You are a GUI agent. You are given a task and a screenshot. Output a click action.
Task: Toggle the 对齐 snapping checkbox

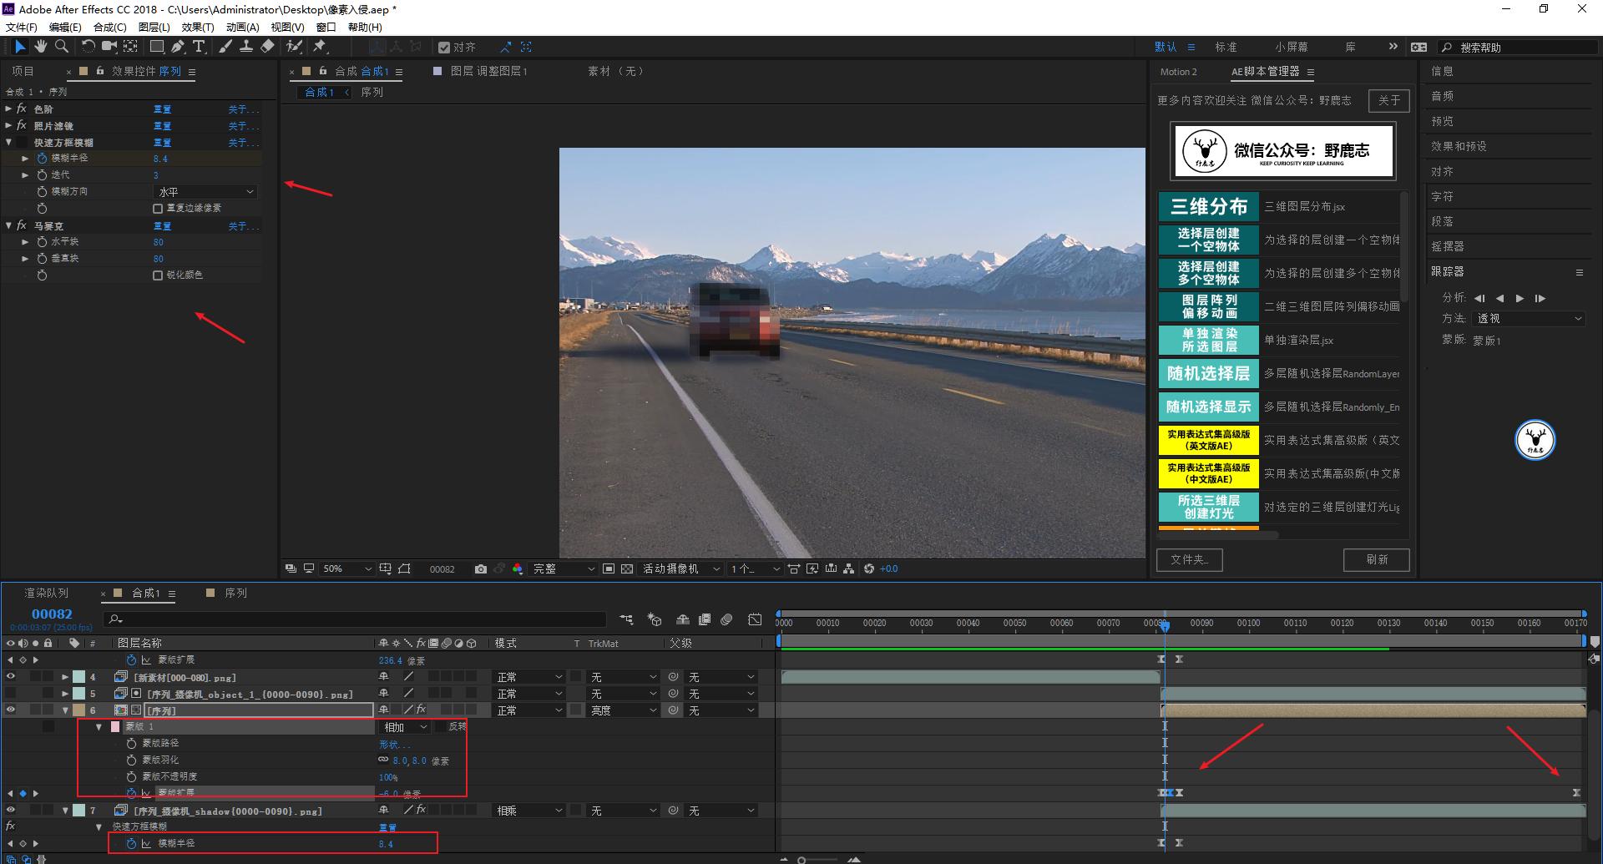444,48
